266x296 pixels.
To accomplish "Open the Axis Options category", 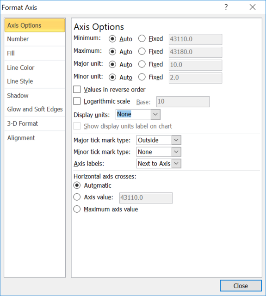I will point(35,25).
